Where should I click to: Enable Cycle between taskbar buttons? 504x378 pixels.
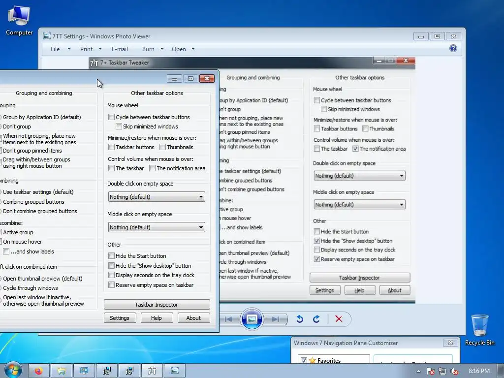pos(112,117)
